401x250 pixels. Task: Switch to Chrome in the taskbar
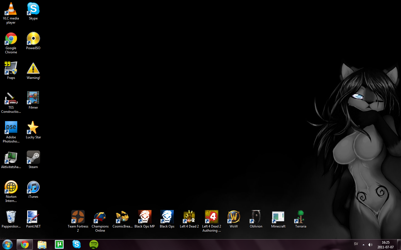(x=25, y=245)
